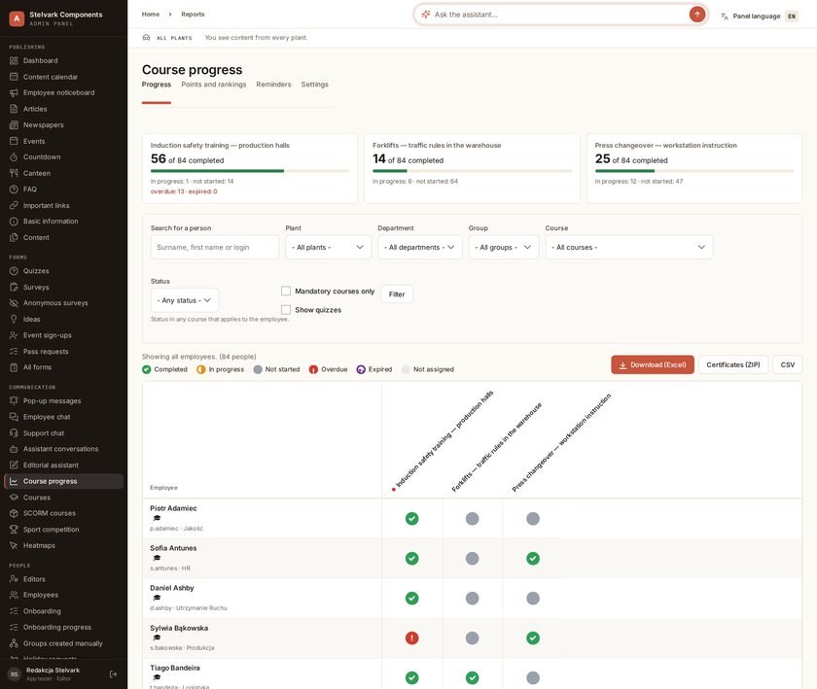The height and width of the screenshot is (689, 817).
Task: Click Employee noticeboard megaphone icon
Action: [14, 92]
